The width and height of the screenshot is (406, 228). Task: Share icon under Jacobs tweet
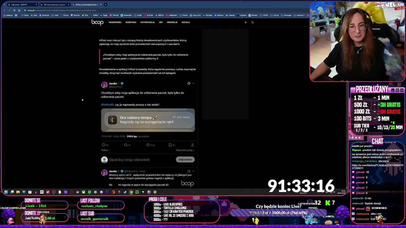(x=192, y=145)
